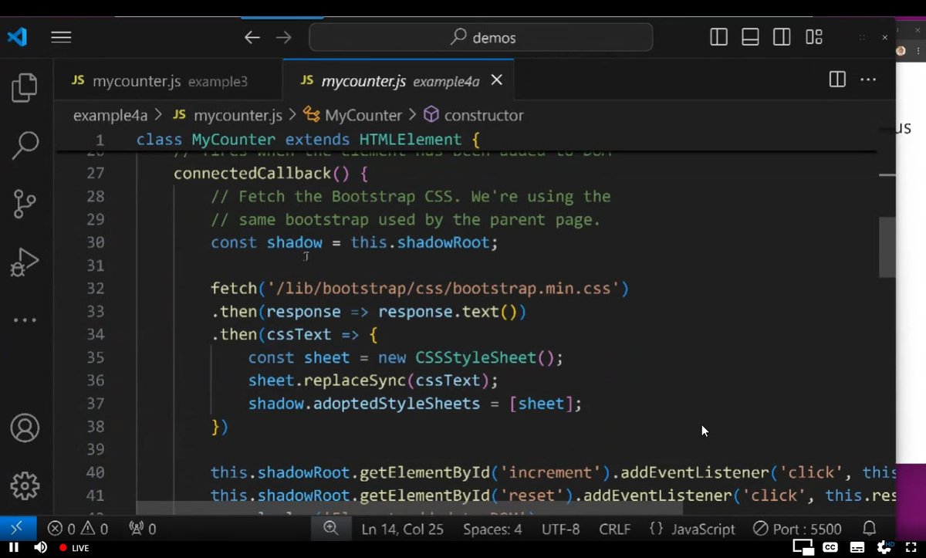Open the remote window button in status bar
The image size is (926, 558).
(x=17, y=529)
